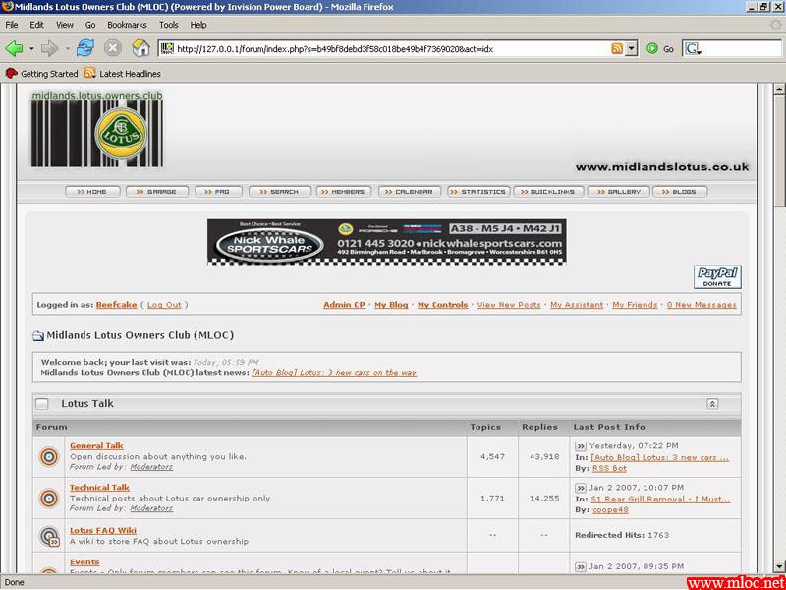Click the RSS feed icon in address bar
786x590 pixels.
pyautogui.click(x=617, y=48)
